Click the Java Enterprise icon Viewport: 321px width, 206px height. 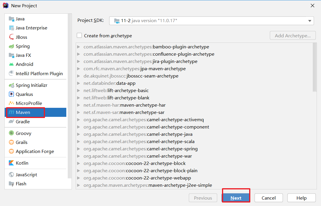click(x=11, y=28)
